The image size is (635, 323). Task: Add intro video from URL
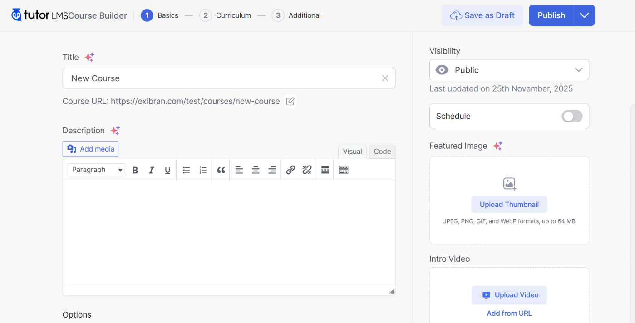[509, 313]
